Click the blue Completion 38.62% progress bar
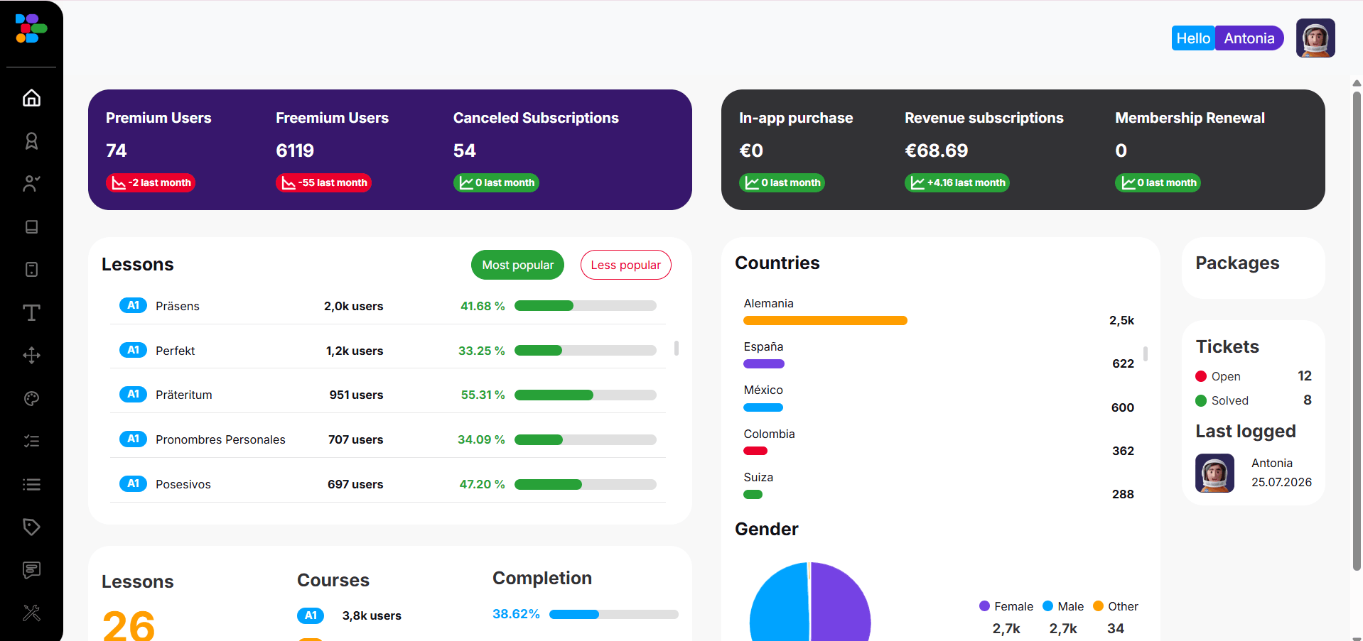Viewport: 1363px width, 641px height. (x=614, y=614)
